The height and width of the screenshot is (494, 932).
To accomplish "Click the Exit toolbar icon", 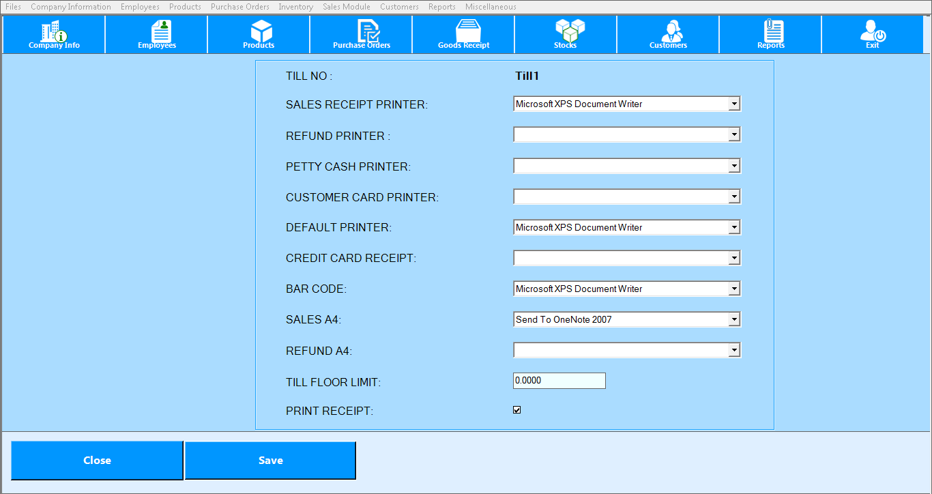I will (873, 34).
